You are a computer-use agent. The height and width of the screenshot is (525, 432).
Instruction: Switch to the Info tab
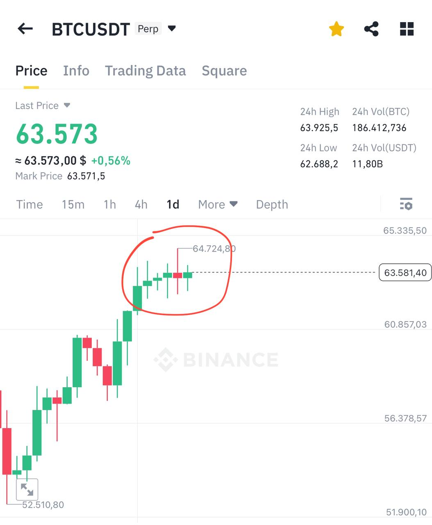(76, 71)
